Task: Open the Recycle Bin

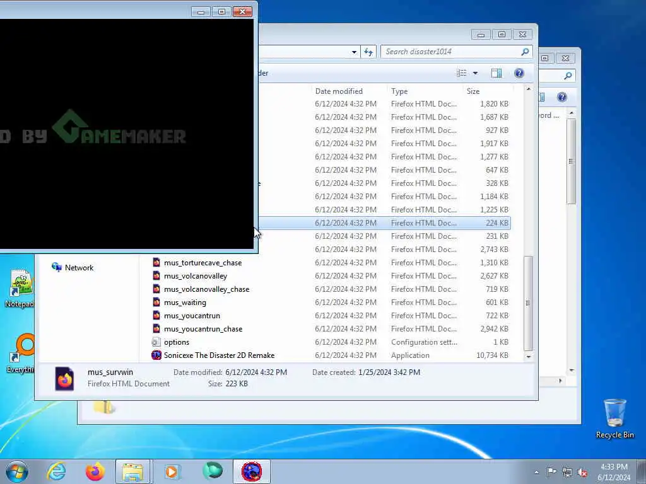Action: [614, 419]
